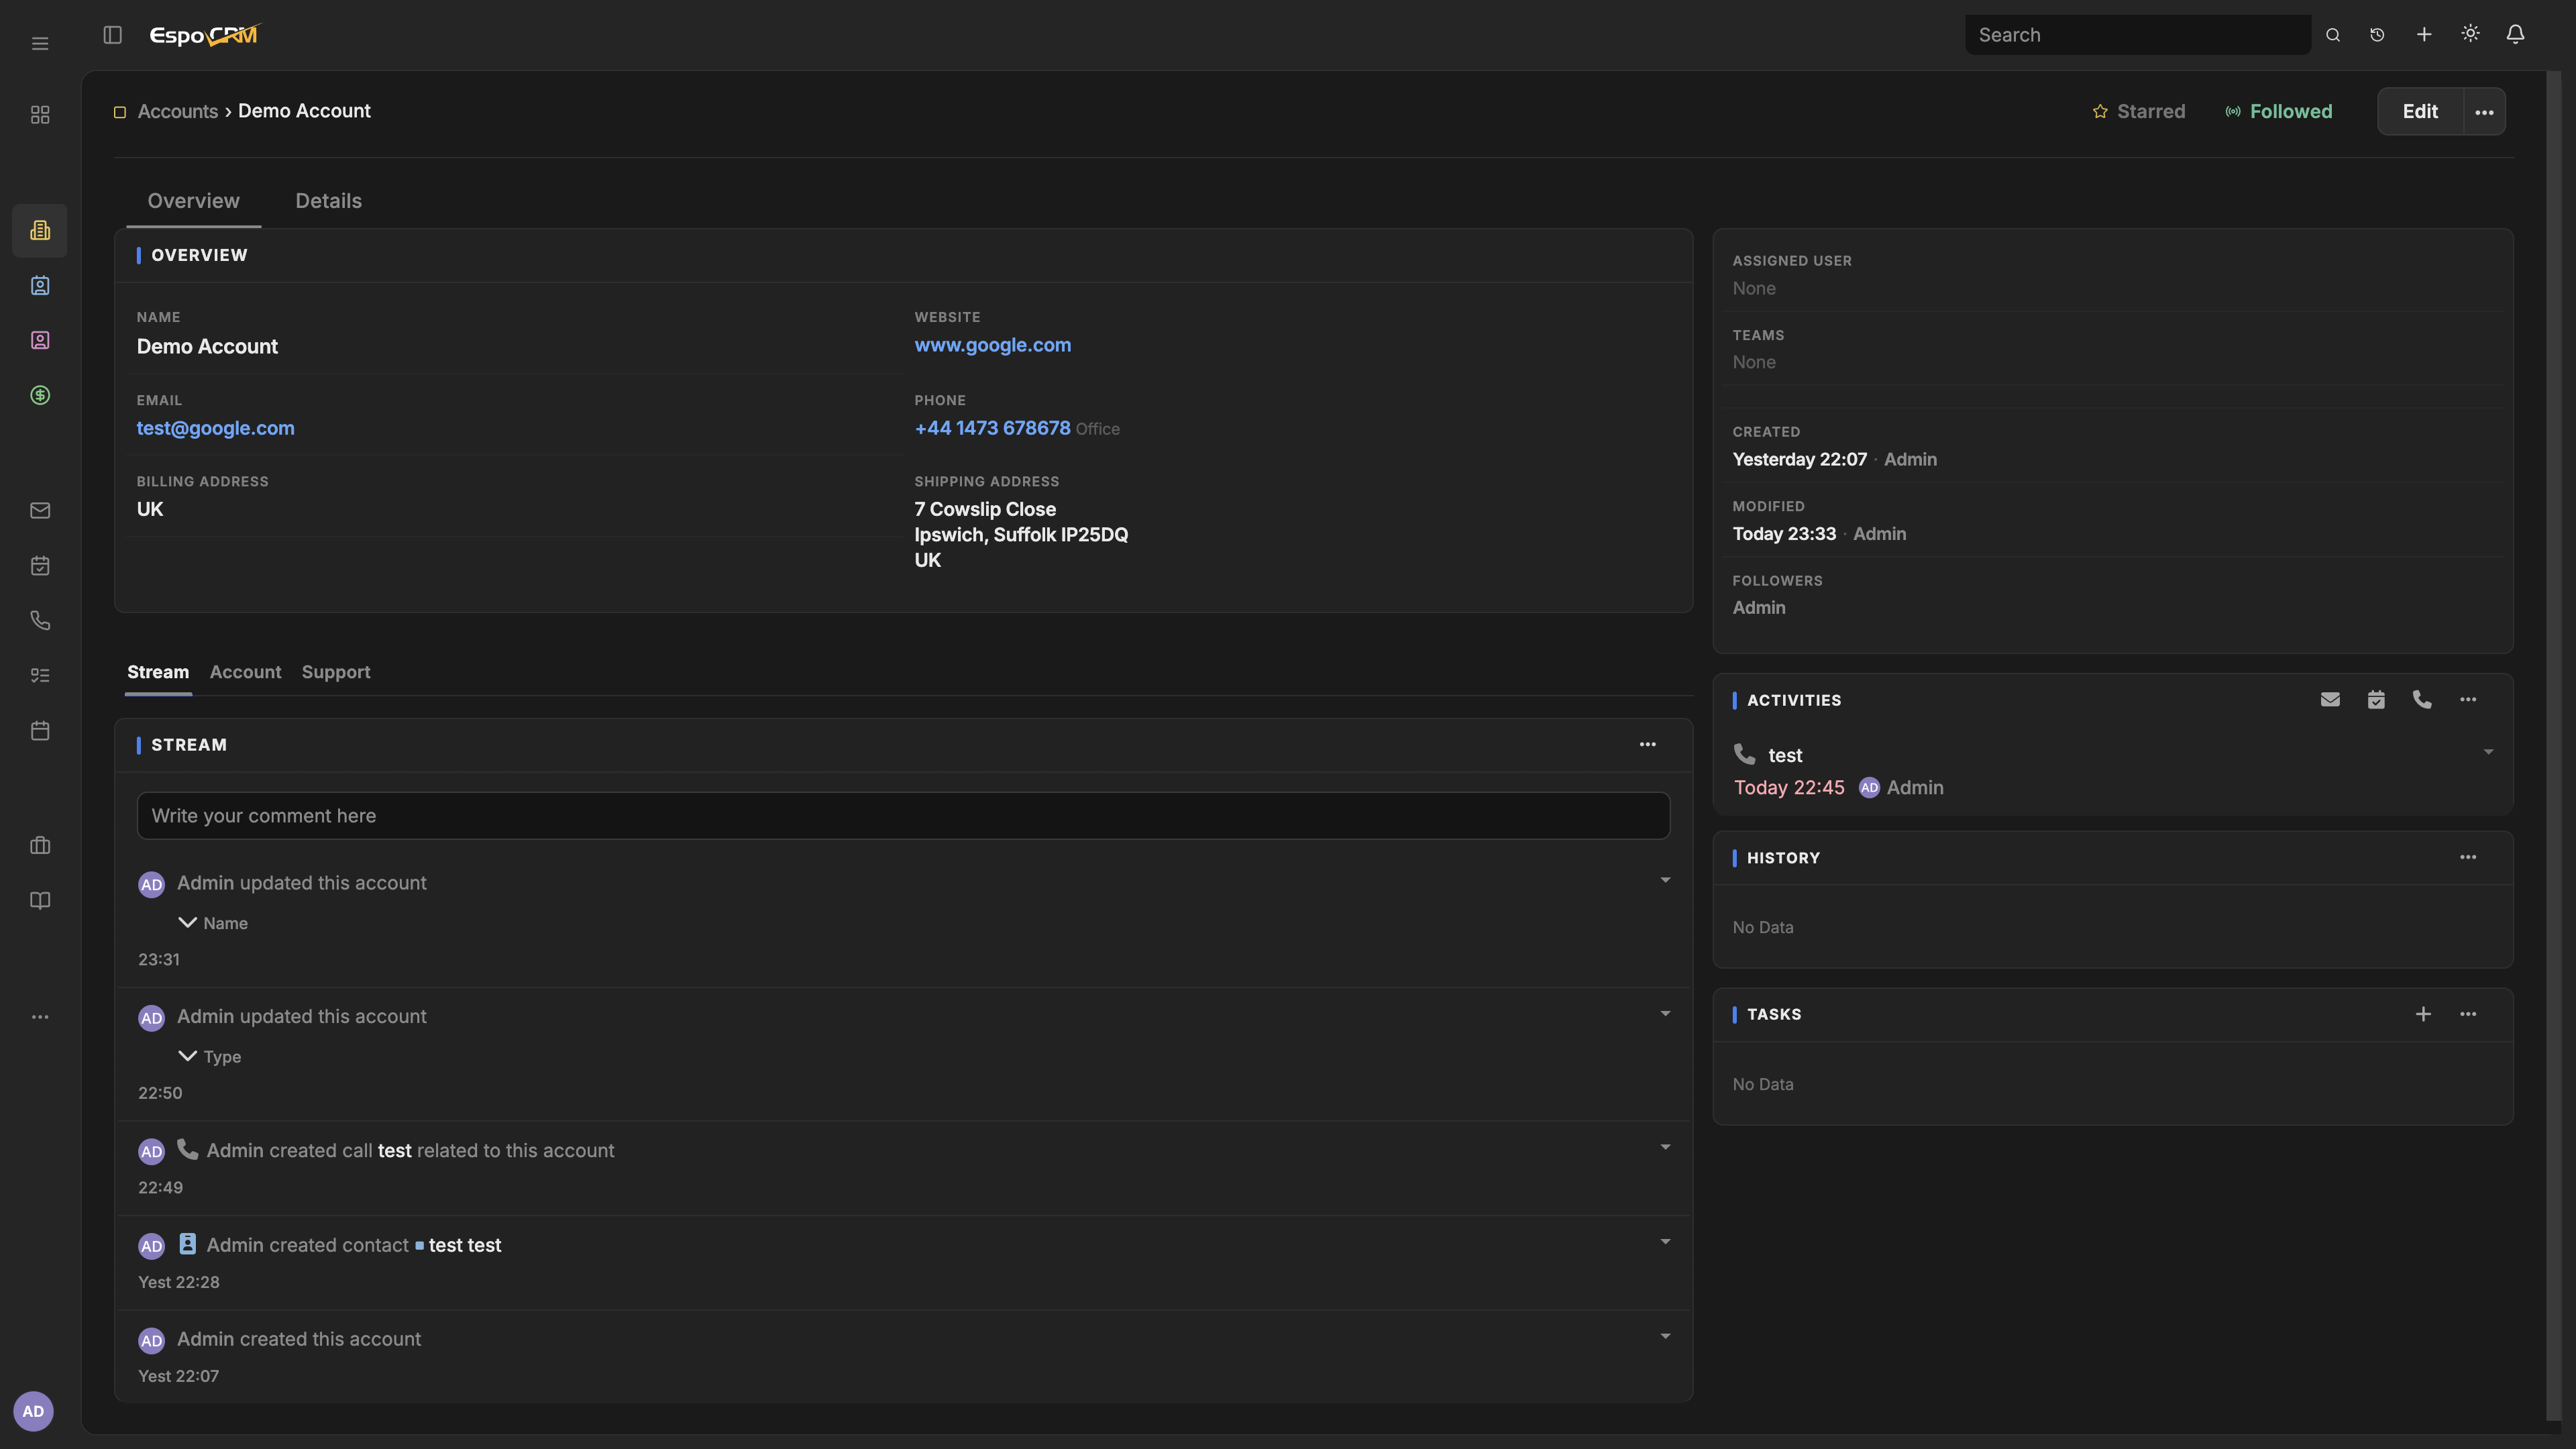Open the AD user avatar menu
2576x1449 pixels.
(33, 1411)
